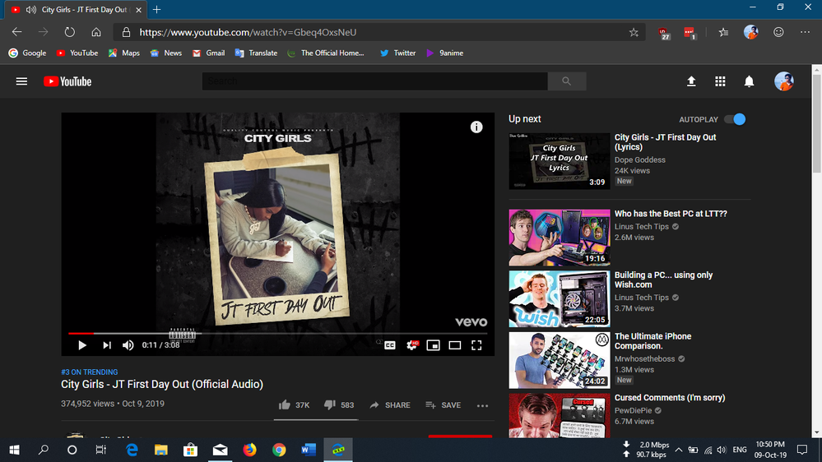Open the #3 ON TRENDING link
The image size is (822, 462).
(x=90, y=372)
